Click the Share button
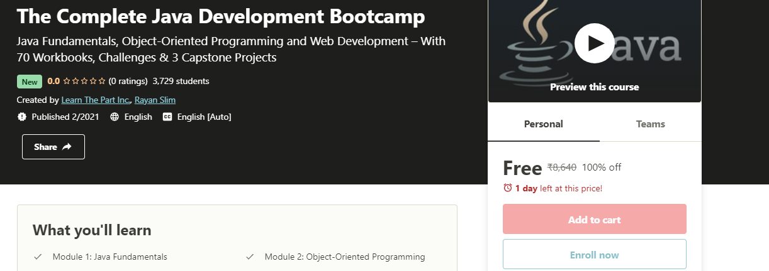This screenshot has width=769, height=271. coord(53,147)
